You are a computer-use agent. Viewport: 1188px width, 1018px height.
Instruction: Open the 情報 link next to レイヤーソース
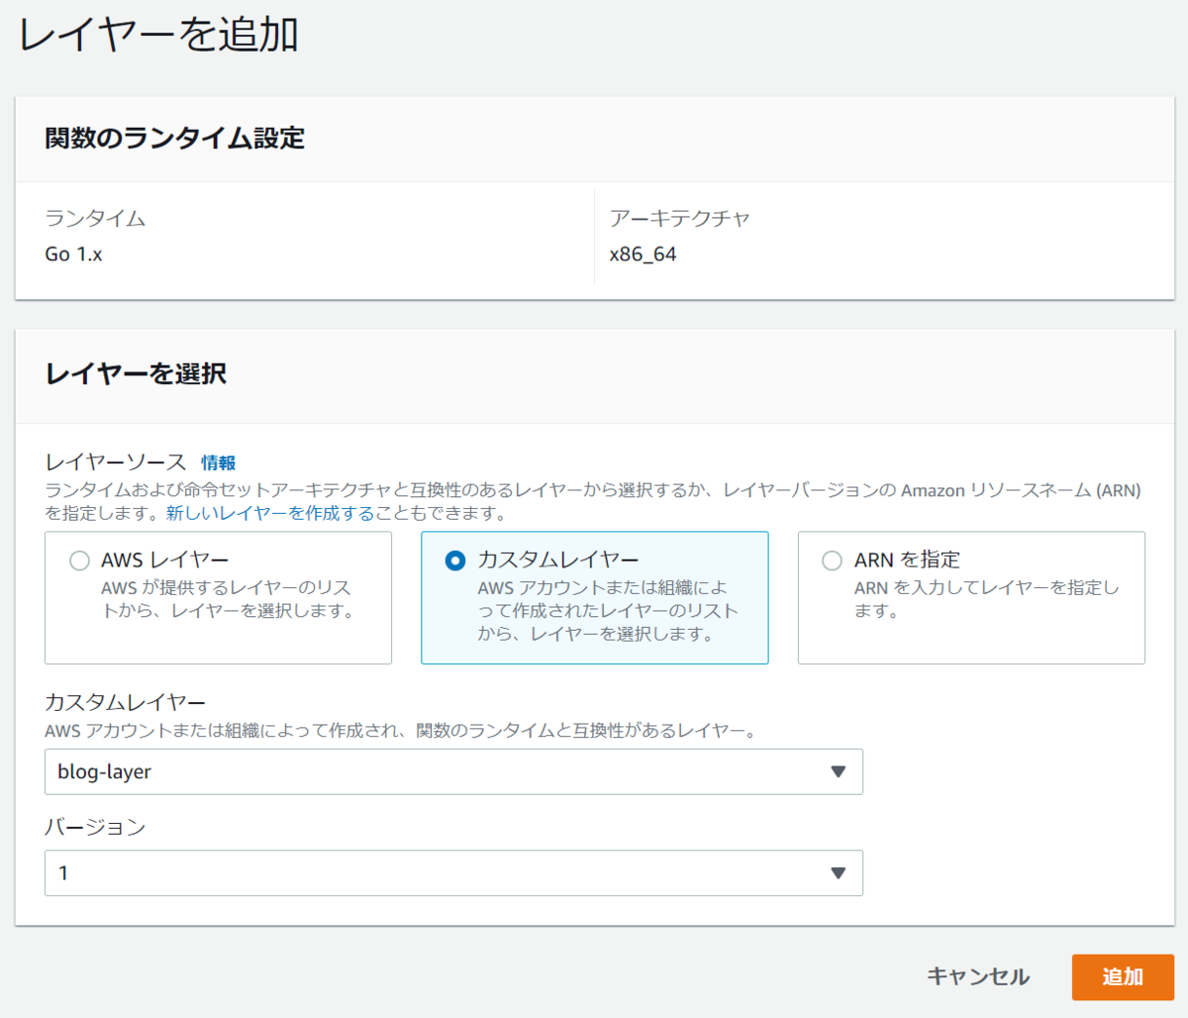point(219,462)
